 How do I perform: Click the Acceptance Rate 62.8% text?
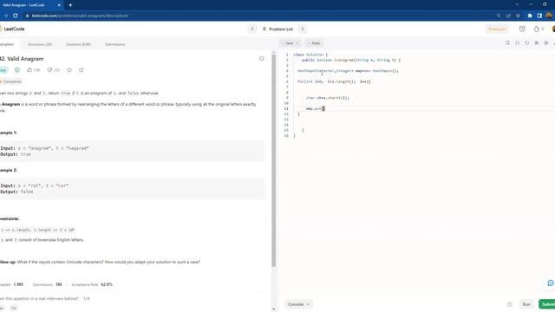click(x=92, y=284)
